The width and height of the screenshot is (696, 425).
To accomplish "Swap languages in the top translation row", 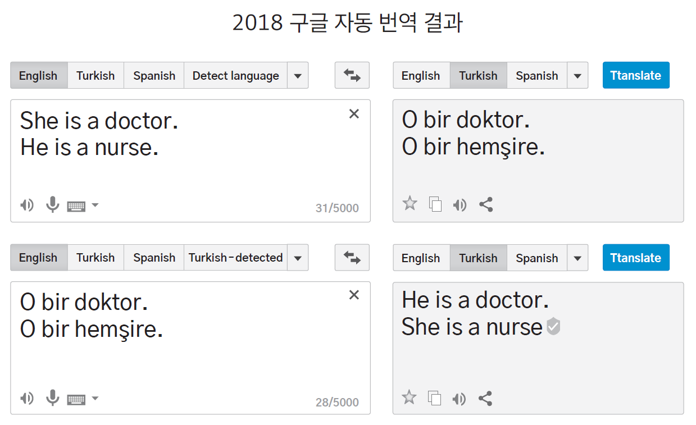I will point(352,75).
